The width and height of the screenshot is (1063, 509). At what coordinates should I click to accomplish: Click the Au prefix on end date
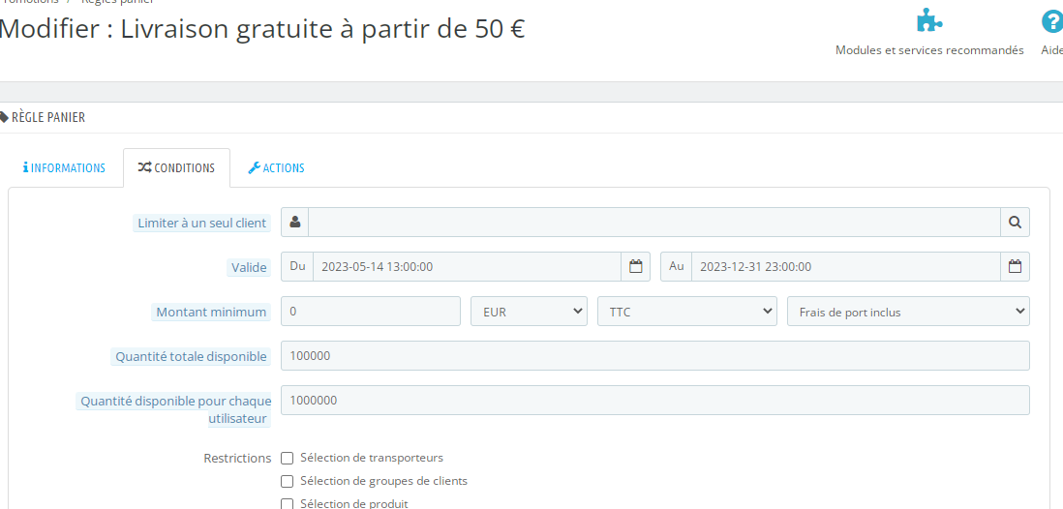coord(676,266)
